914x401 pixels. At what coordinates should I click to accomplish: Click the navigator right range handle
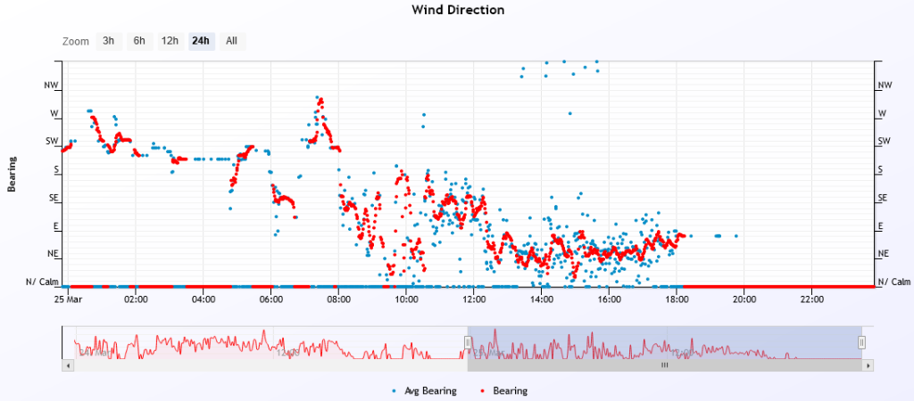[861, 342]
